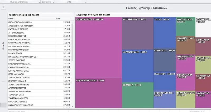This screenshot has height=112, width=211.
Task: Click the ΣΑΡΡΗ ΠΗΝΕΛΟΠΗ treemap tile
Action: click(186, 64)
